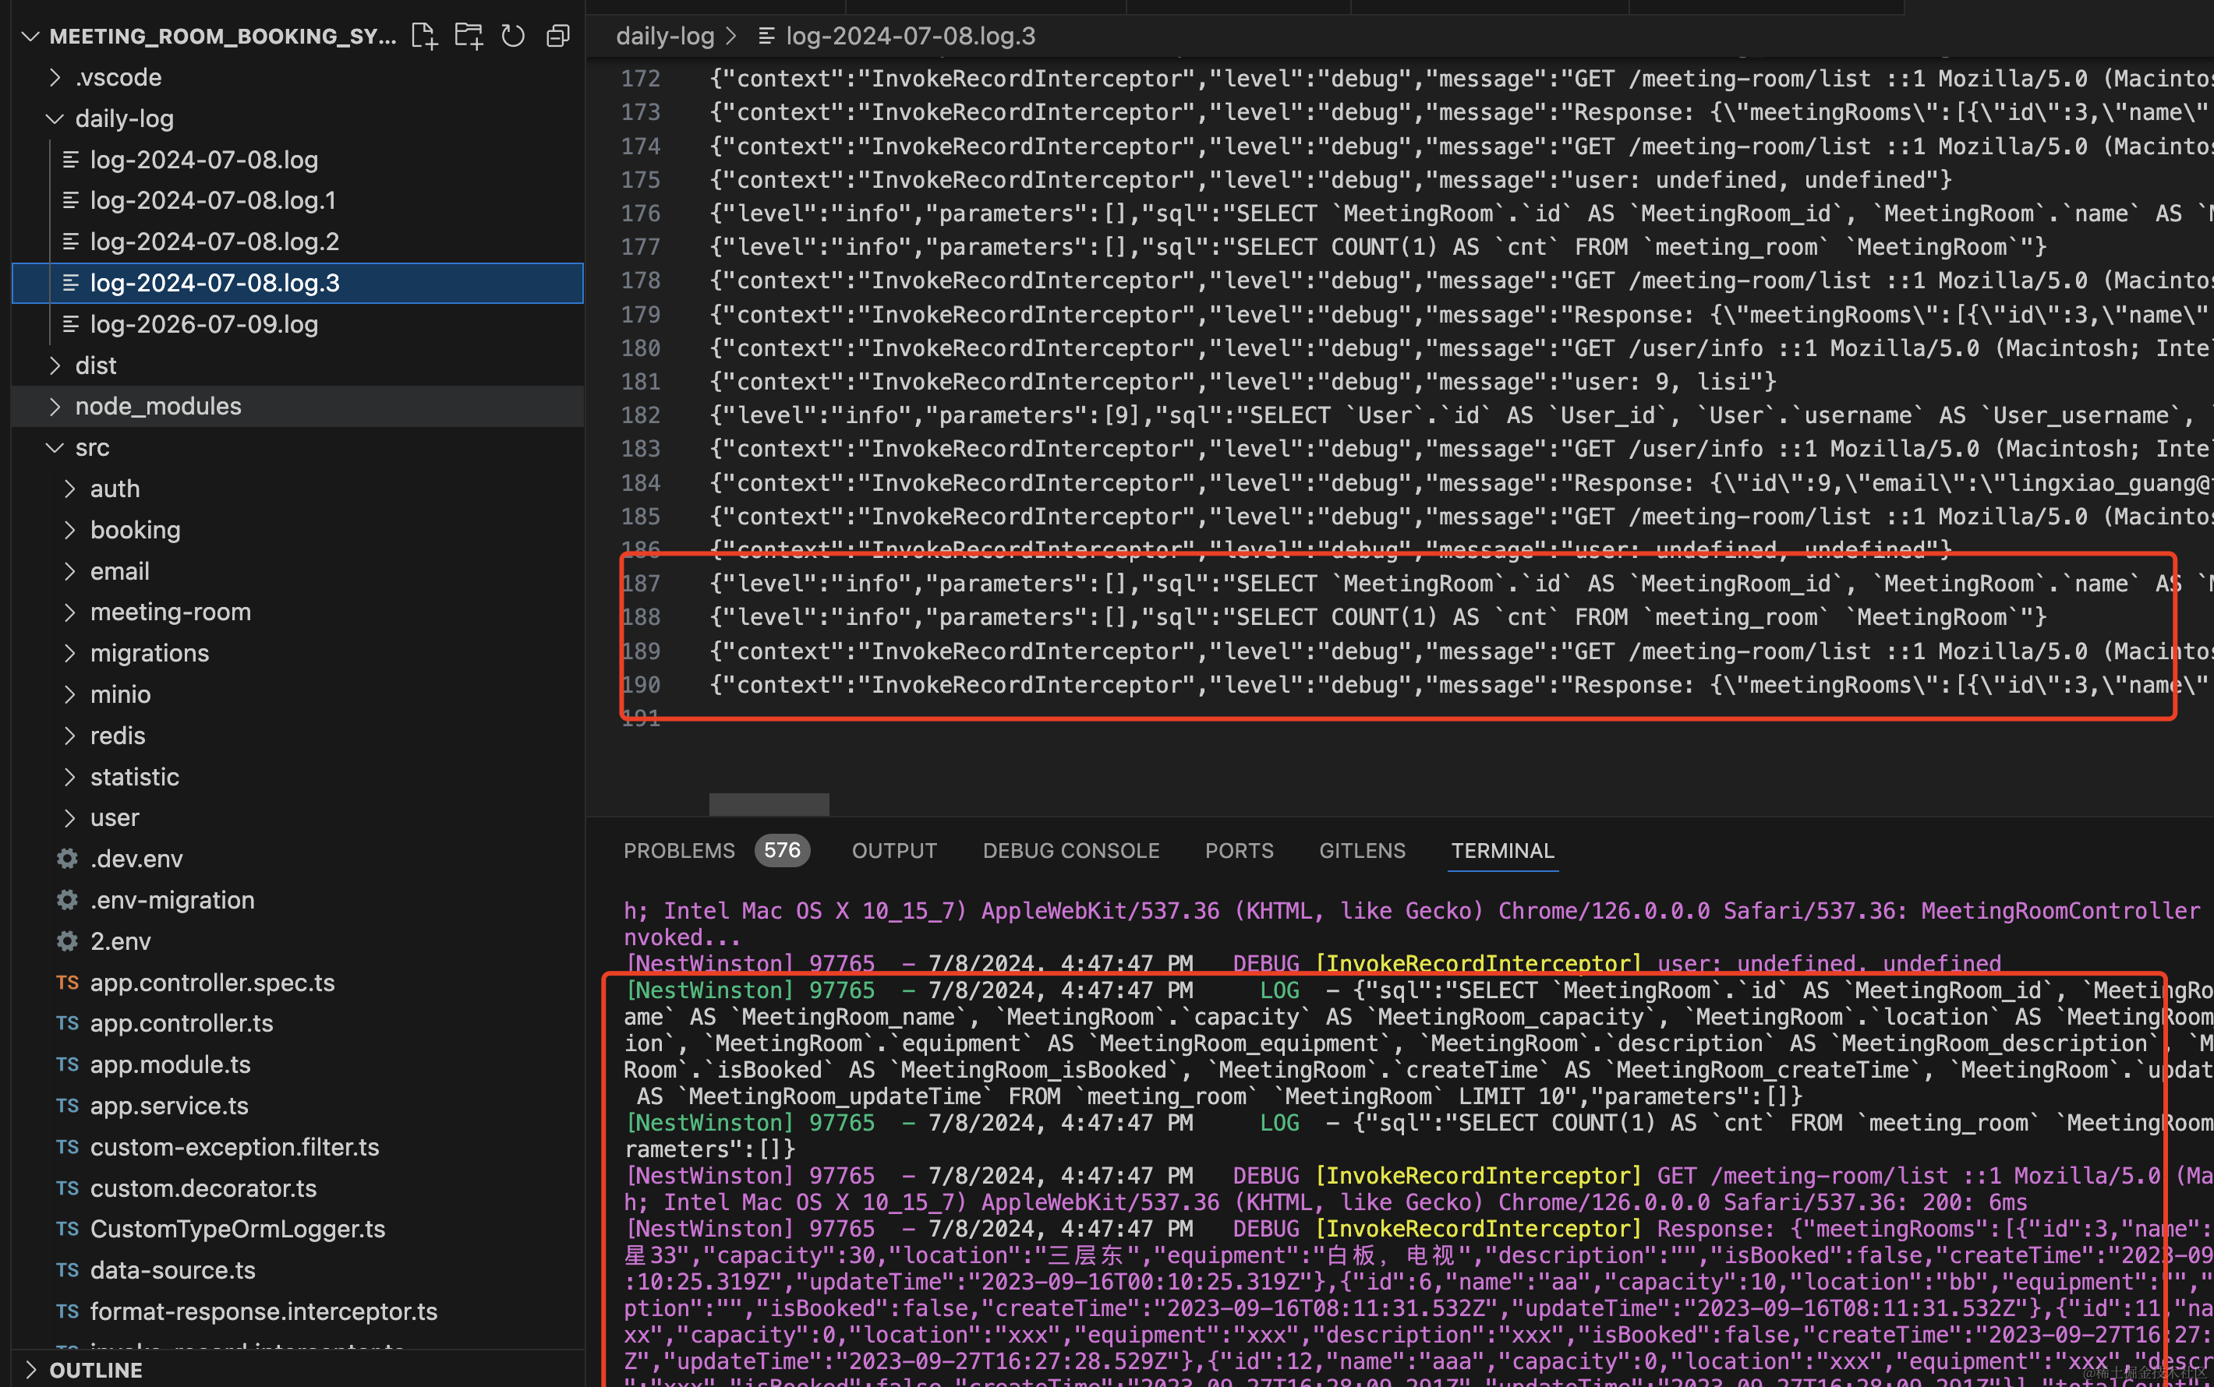Click the Refresh Explorer icon

(x=513, y=36)
